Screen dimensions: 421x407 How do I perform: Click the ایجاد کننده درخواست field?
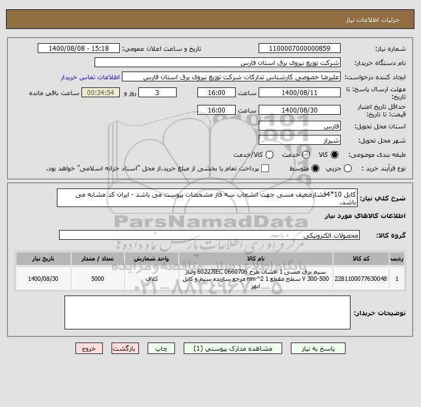tap(231, 77)
